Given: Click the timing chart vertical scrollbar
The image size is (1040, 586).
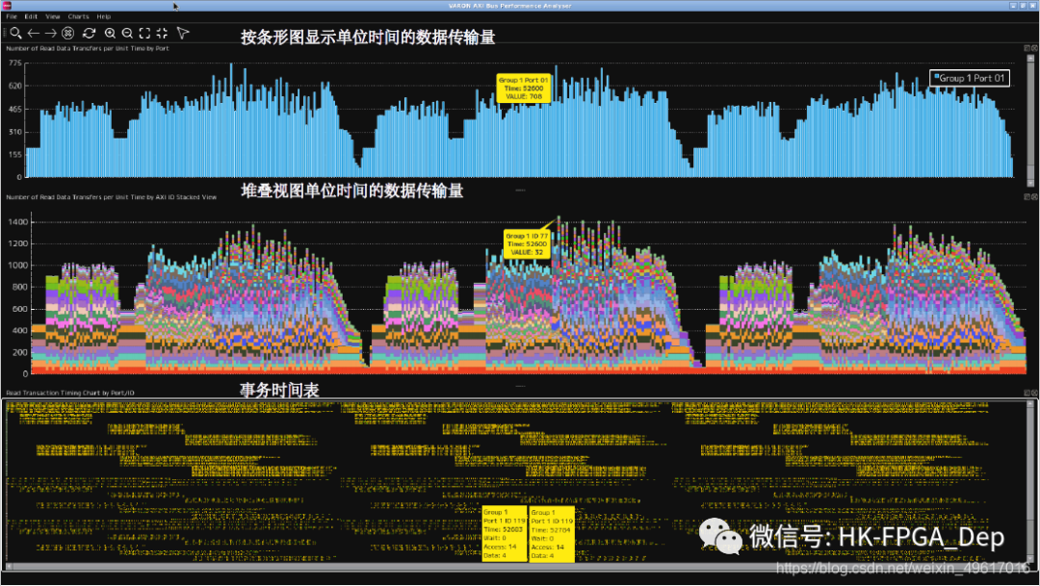Looking at the screenshot, I should click(1030, 482).
